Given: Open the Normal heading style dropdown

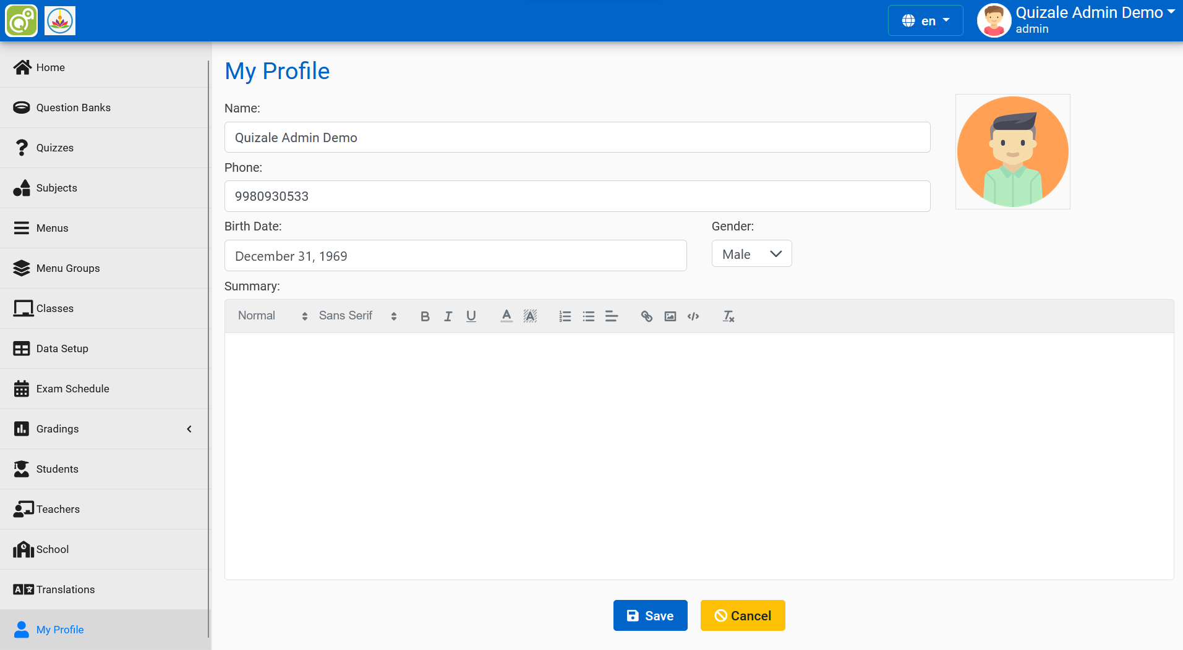Looking at the screenshot, I should pos(272,316).
